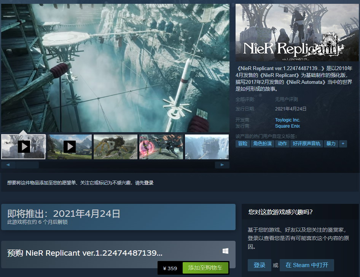The height and width of the screenshot is (277, 360).
Task: Click the 此游戏将在约 6 个月后解锁 text
Action: coord(37,222)
